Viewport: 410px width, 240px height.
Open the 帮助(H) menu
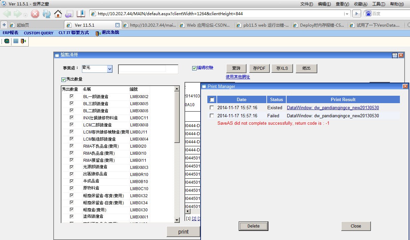tap(397, 4)
